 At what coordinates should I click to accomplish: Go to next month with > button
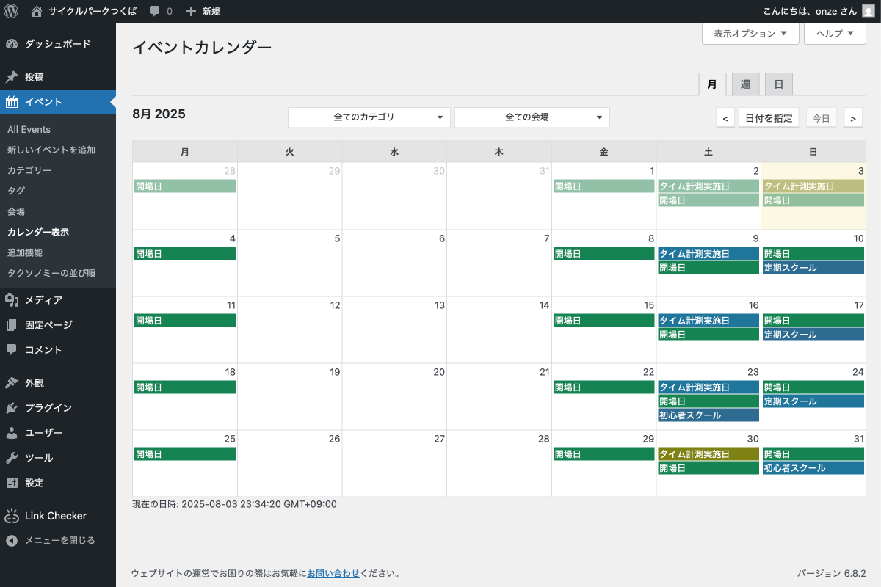pos(853,117)
